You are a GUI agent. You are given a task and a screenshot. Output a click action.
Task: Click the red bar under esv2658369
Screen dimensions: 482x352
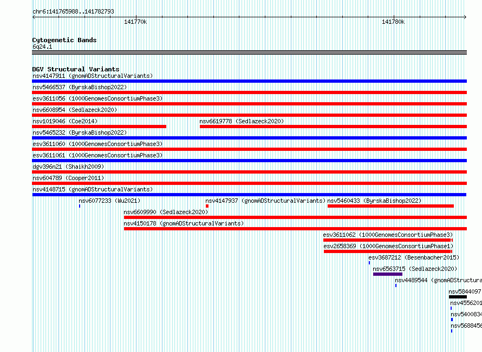pyautogui.click(x=388, y=251)
